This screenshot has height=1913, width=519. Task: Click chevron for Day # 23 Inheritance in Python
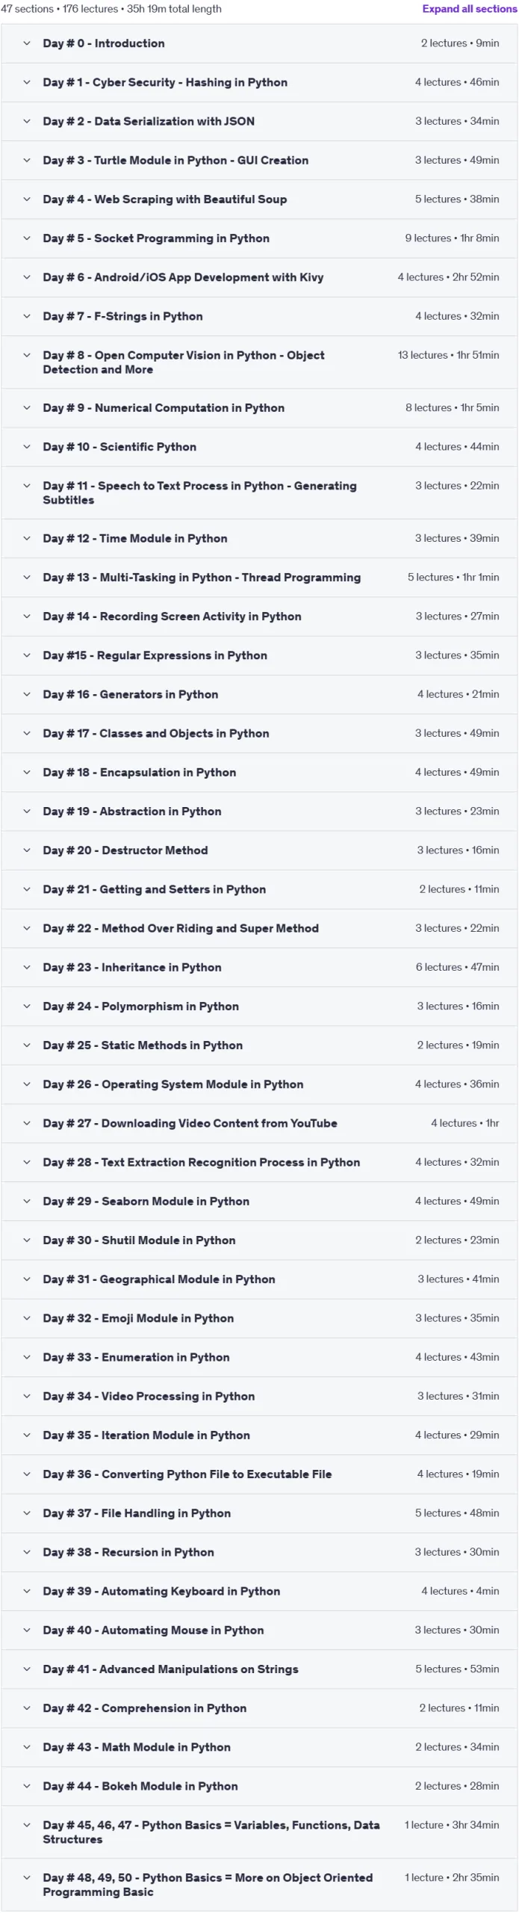click(27, 968)
